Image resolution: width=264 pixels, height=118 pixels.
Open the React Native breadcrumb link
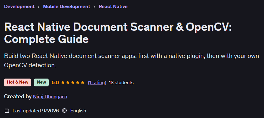click(x=113, y=7)
